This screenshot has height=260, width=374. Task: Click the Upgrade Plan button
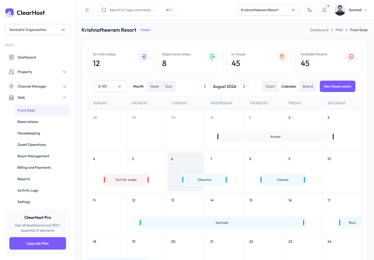point(38,243)
